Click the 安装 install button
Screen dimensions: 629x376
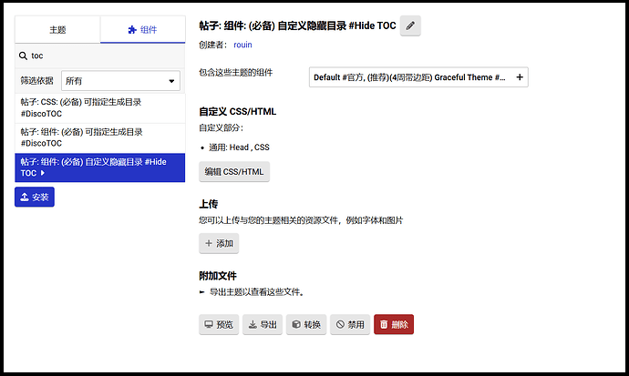click(x=35, y=197)
